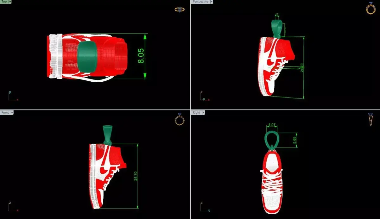Open the Front viewport dropdown arrow

11,112
